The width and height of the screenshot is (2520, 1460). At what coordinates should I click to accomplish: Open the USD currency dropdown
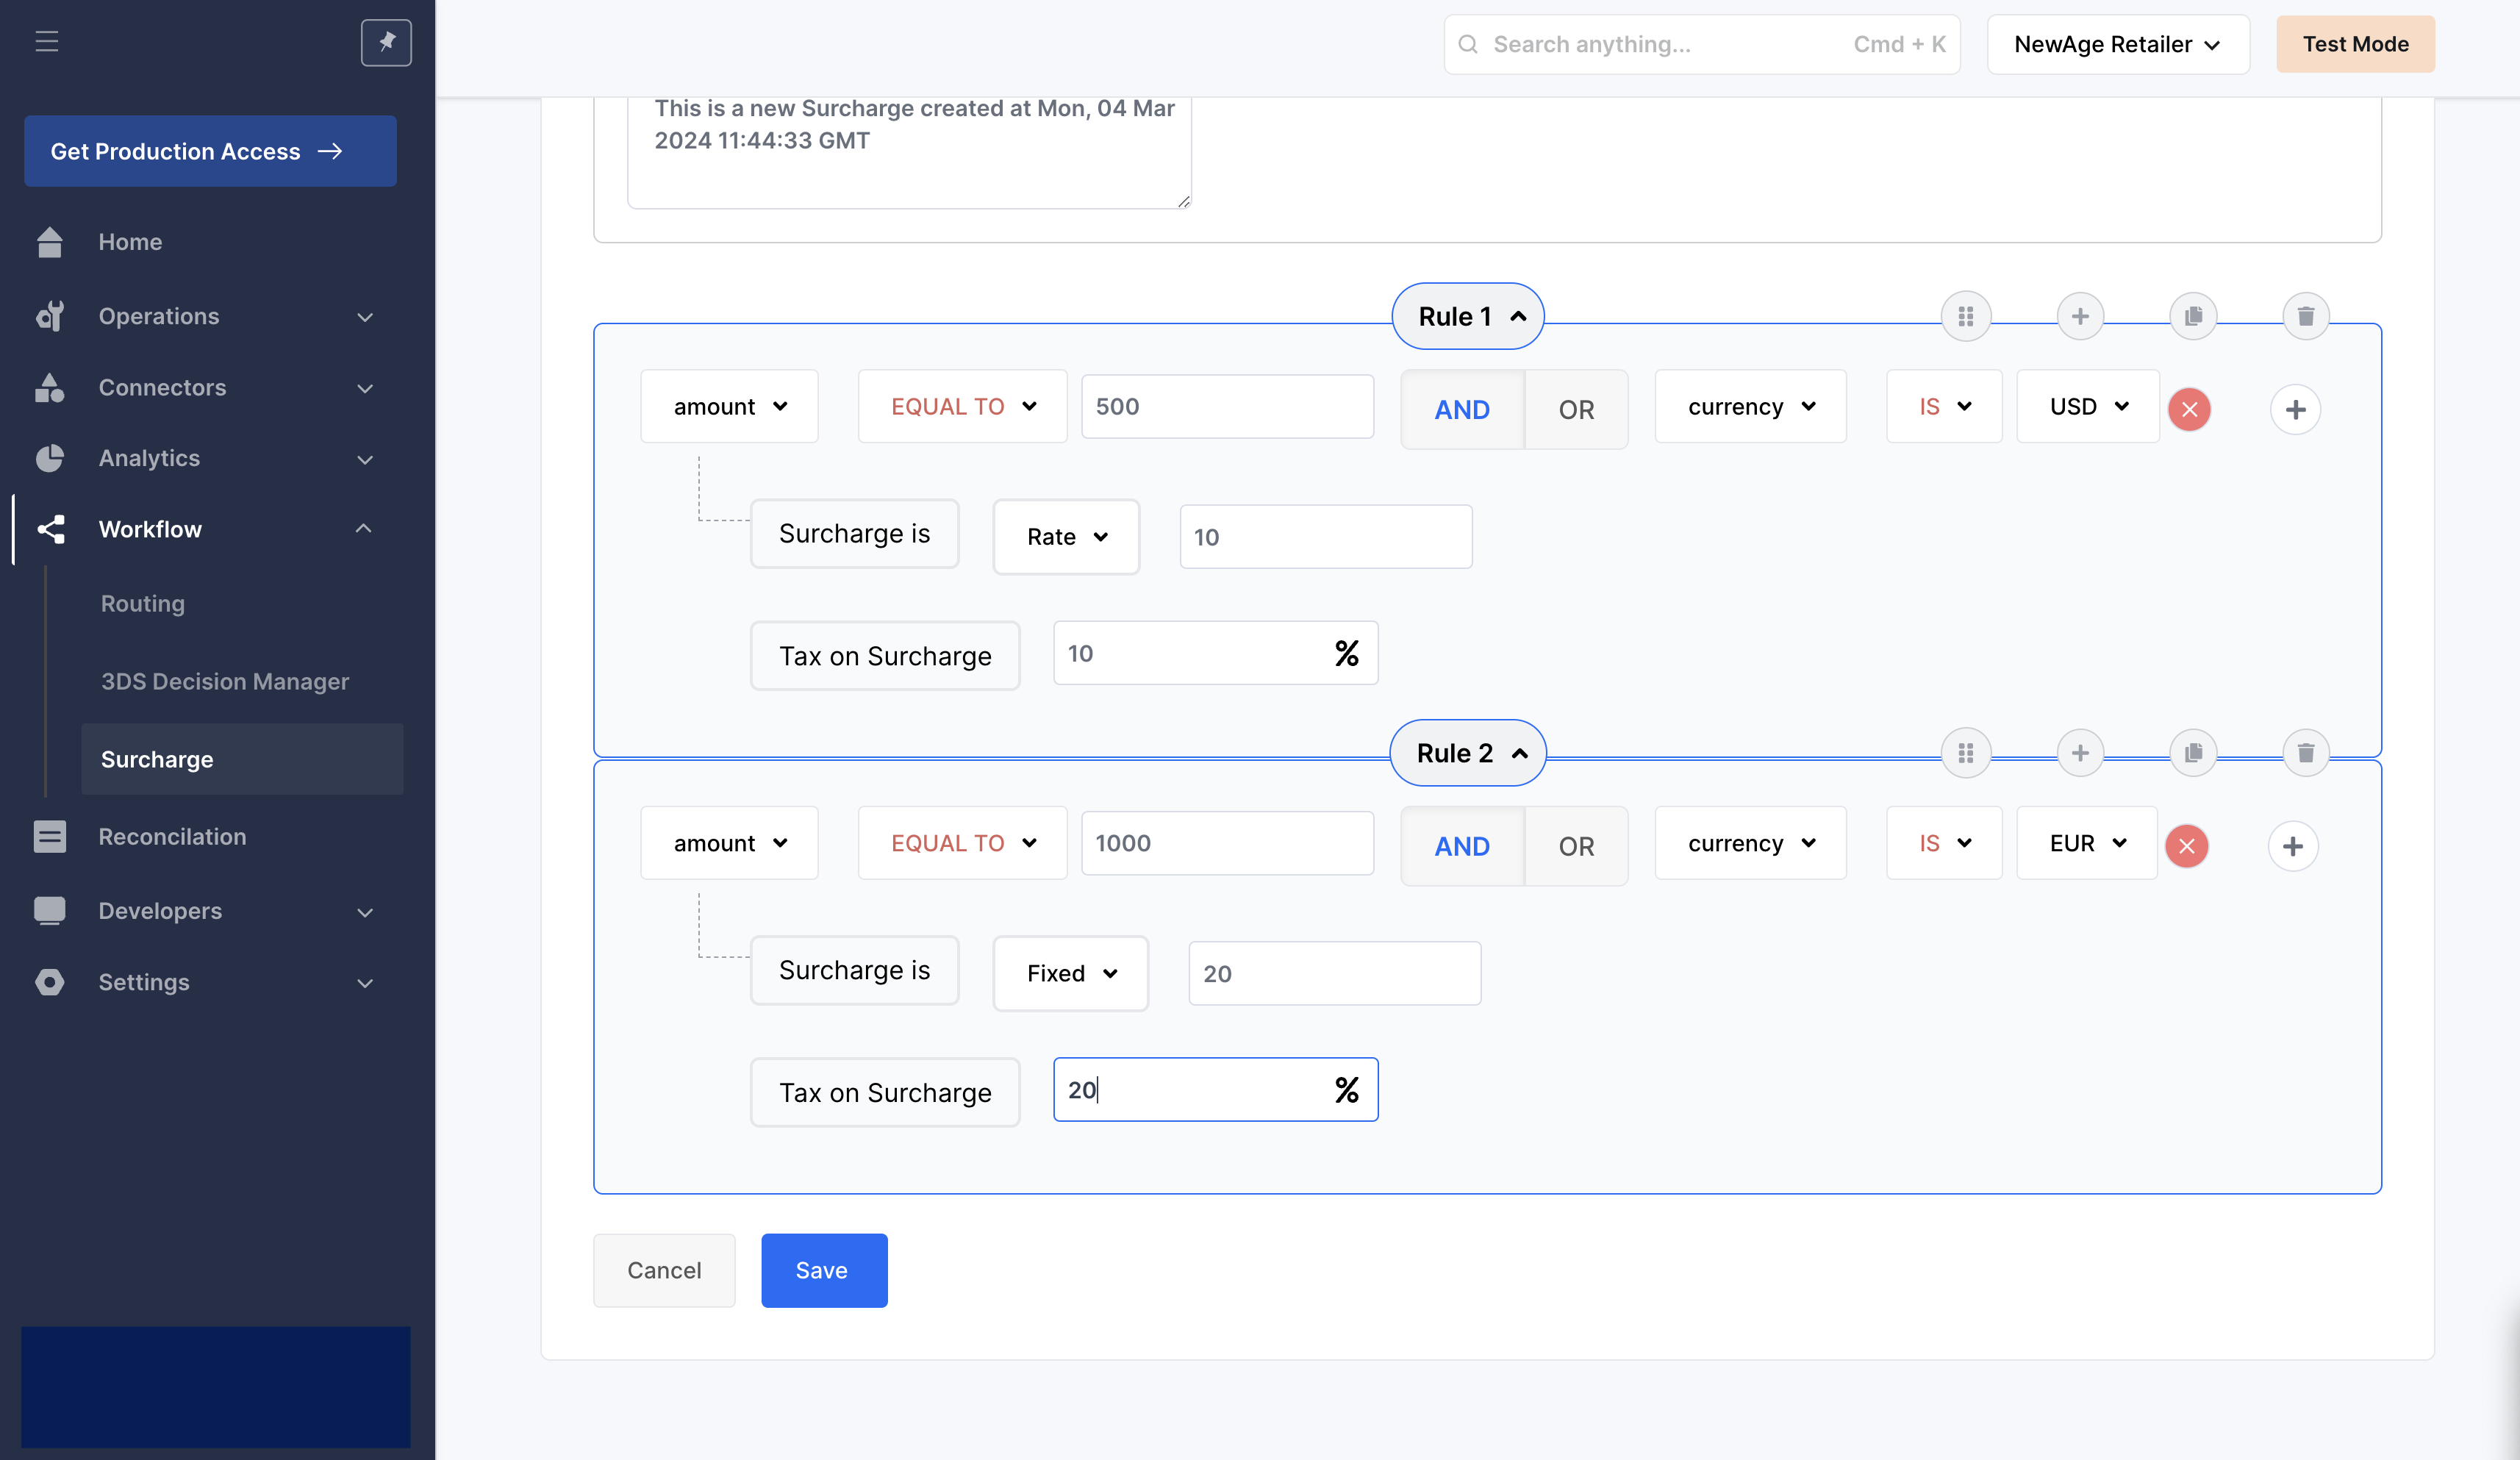(2088, 407)
